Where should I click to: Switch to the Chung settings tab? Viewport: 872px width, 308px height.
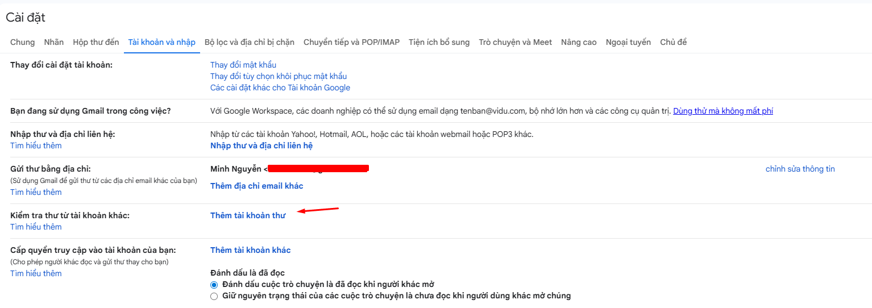pos(22,42)
